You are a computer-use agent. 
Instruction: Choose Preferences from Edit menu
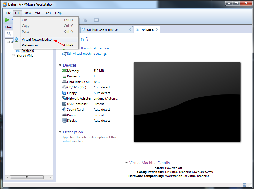coord(46,45)
